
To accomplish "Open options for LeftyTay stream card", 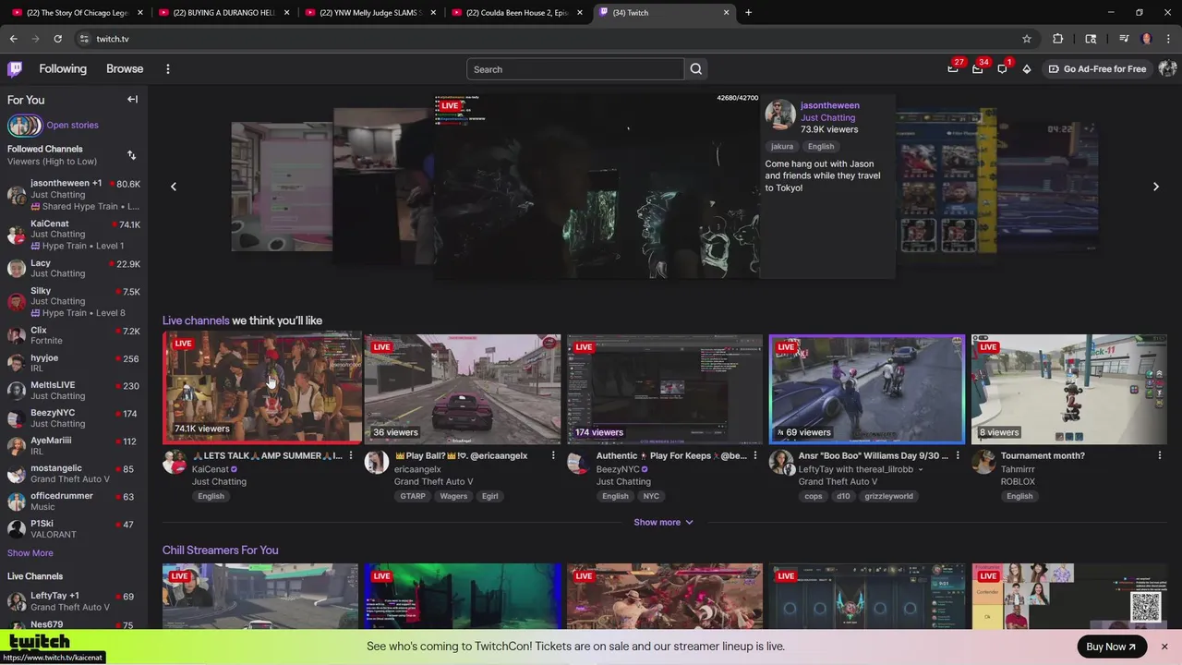I will 958,455.
